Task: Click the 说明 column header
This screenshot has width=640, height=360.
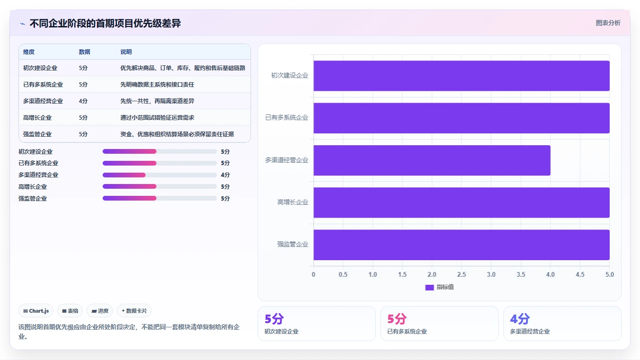Action: pyautogui.click(x=126, y=52)
